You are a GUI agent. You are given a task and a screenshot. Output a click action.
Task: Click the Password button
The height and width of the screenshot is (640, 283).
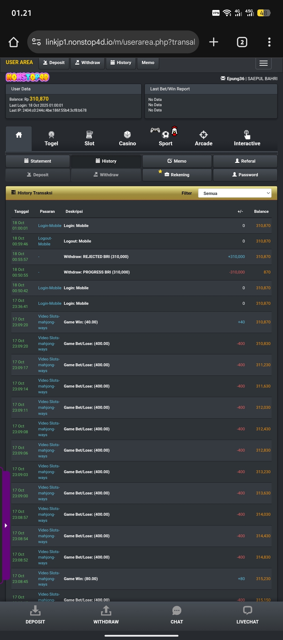[x=245, y=175]
